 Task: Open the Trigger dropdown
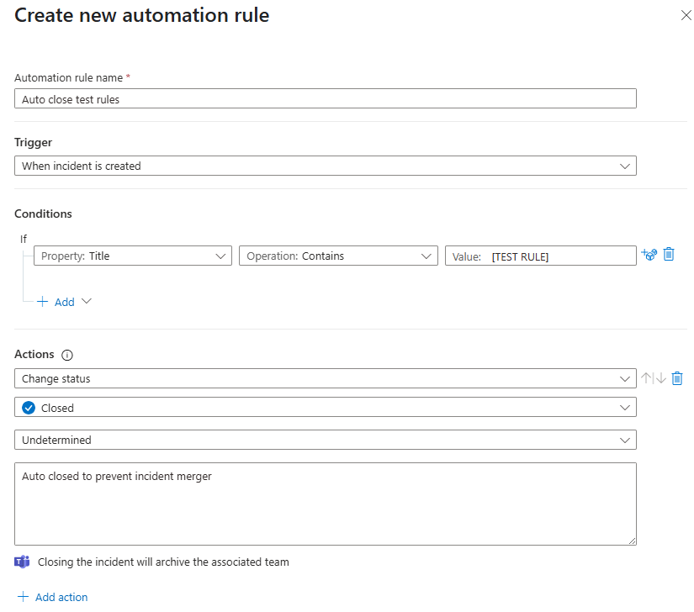point(325,166)
